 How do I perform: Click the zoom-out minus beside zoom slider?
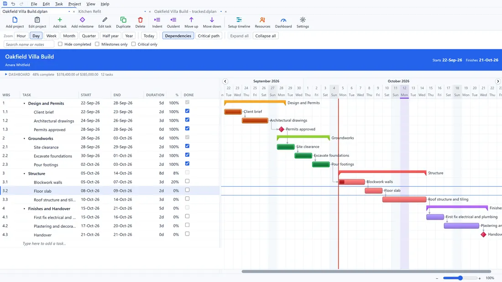tap(437, 278)
